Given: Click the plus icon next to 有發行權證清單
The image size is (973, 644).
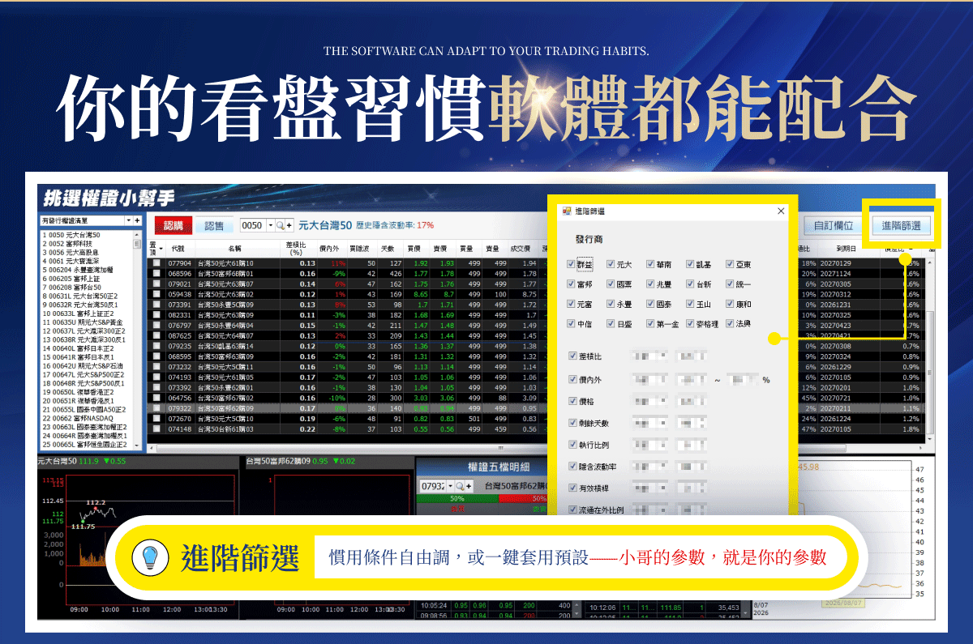Looking at the screenshot, I should click(x=137, y=220).
